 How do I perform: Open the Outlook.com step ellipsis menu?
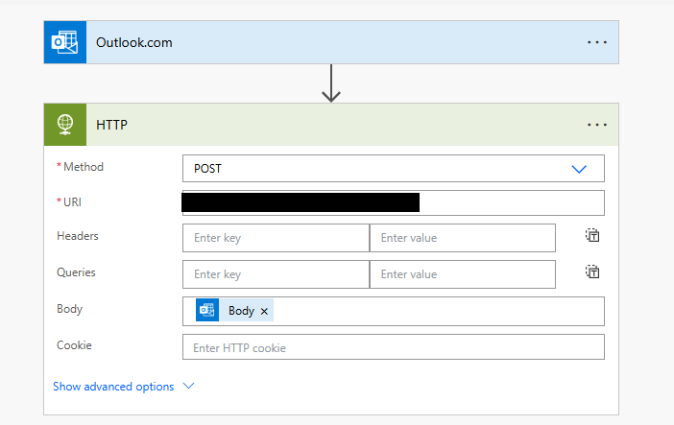[597, 42]
